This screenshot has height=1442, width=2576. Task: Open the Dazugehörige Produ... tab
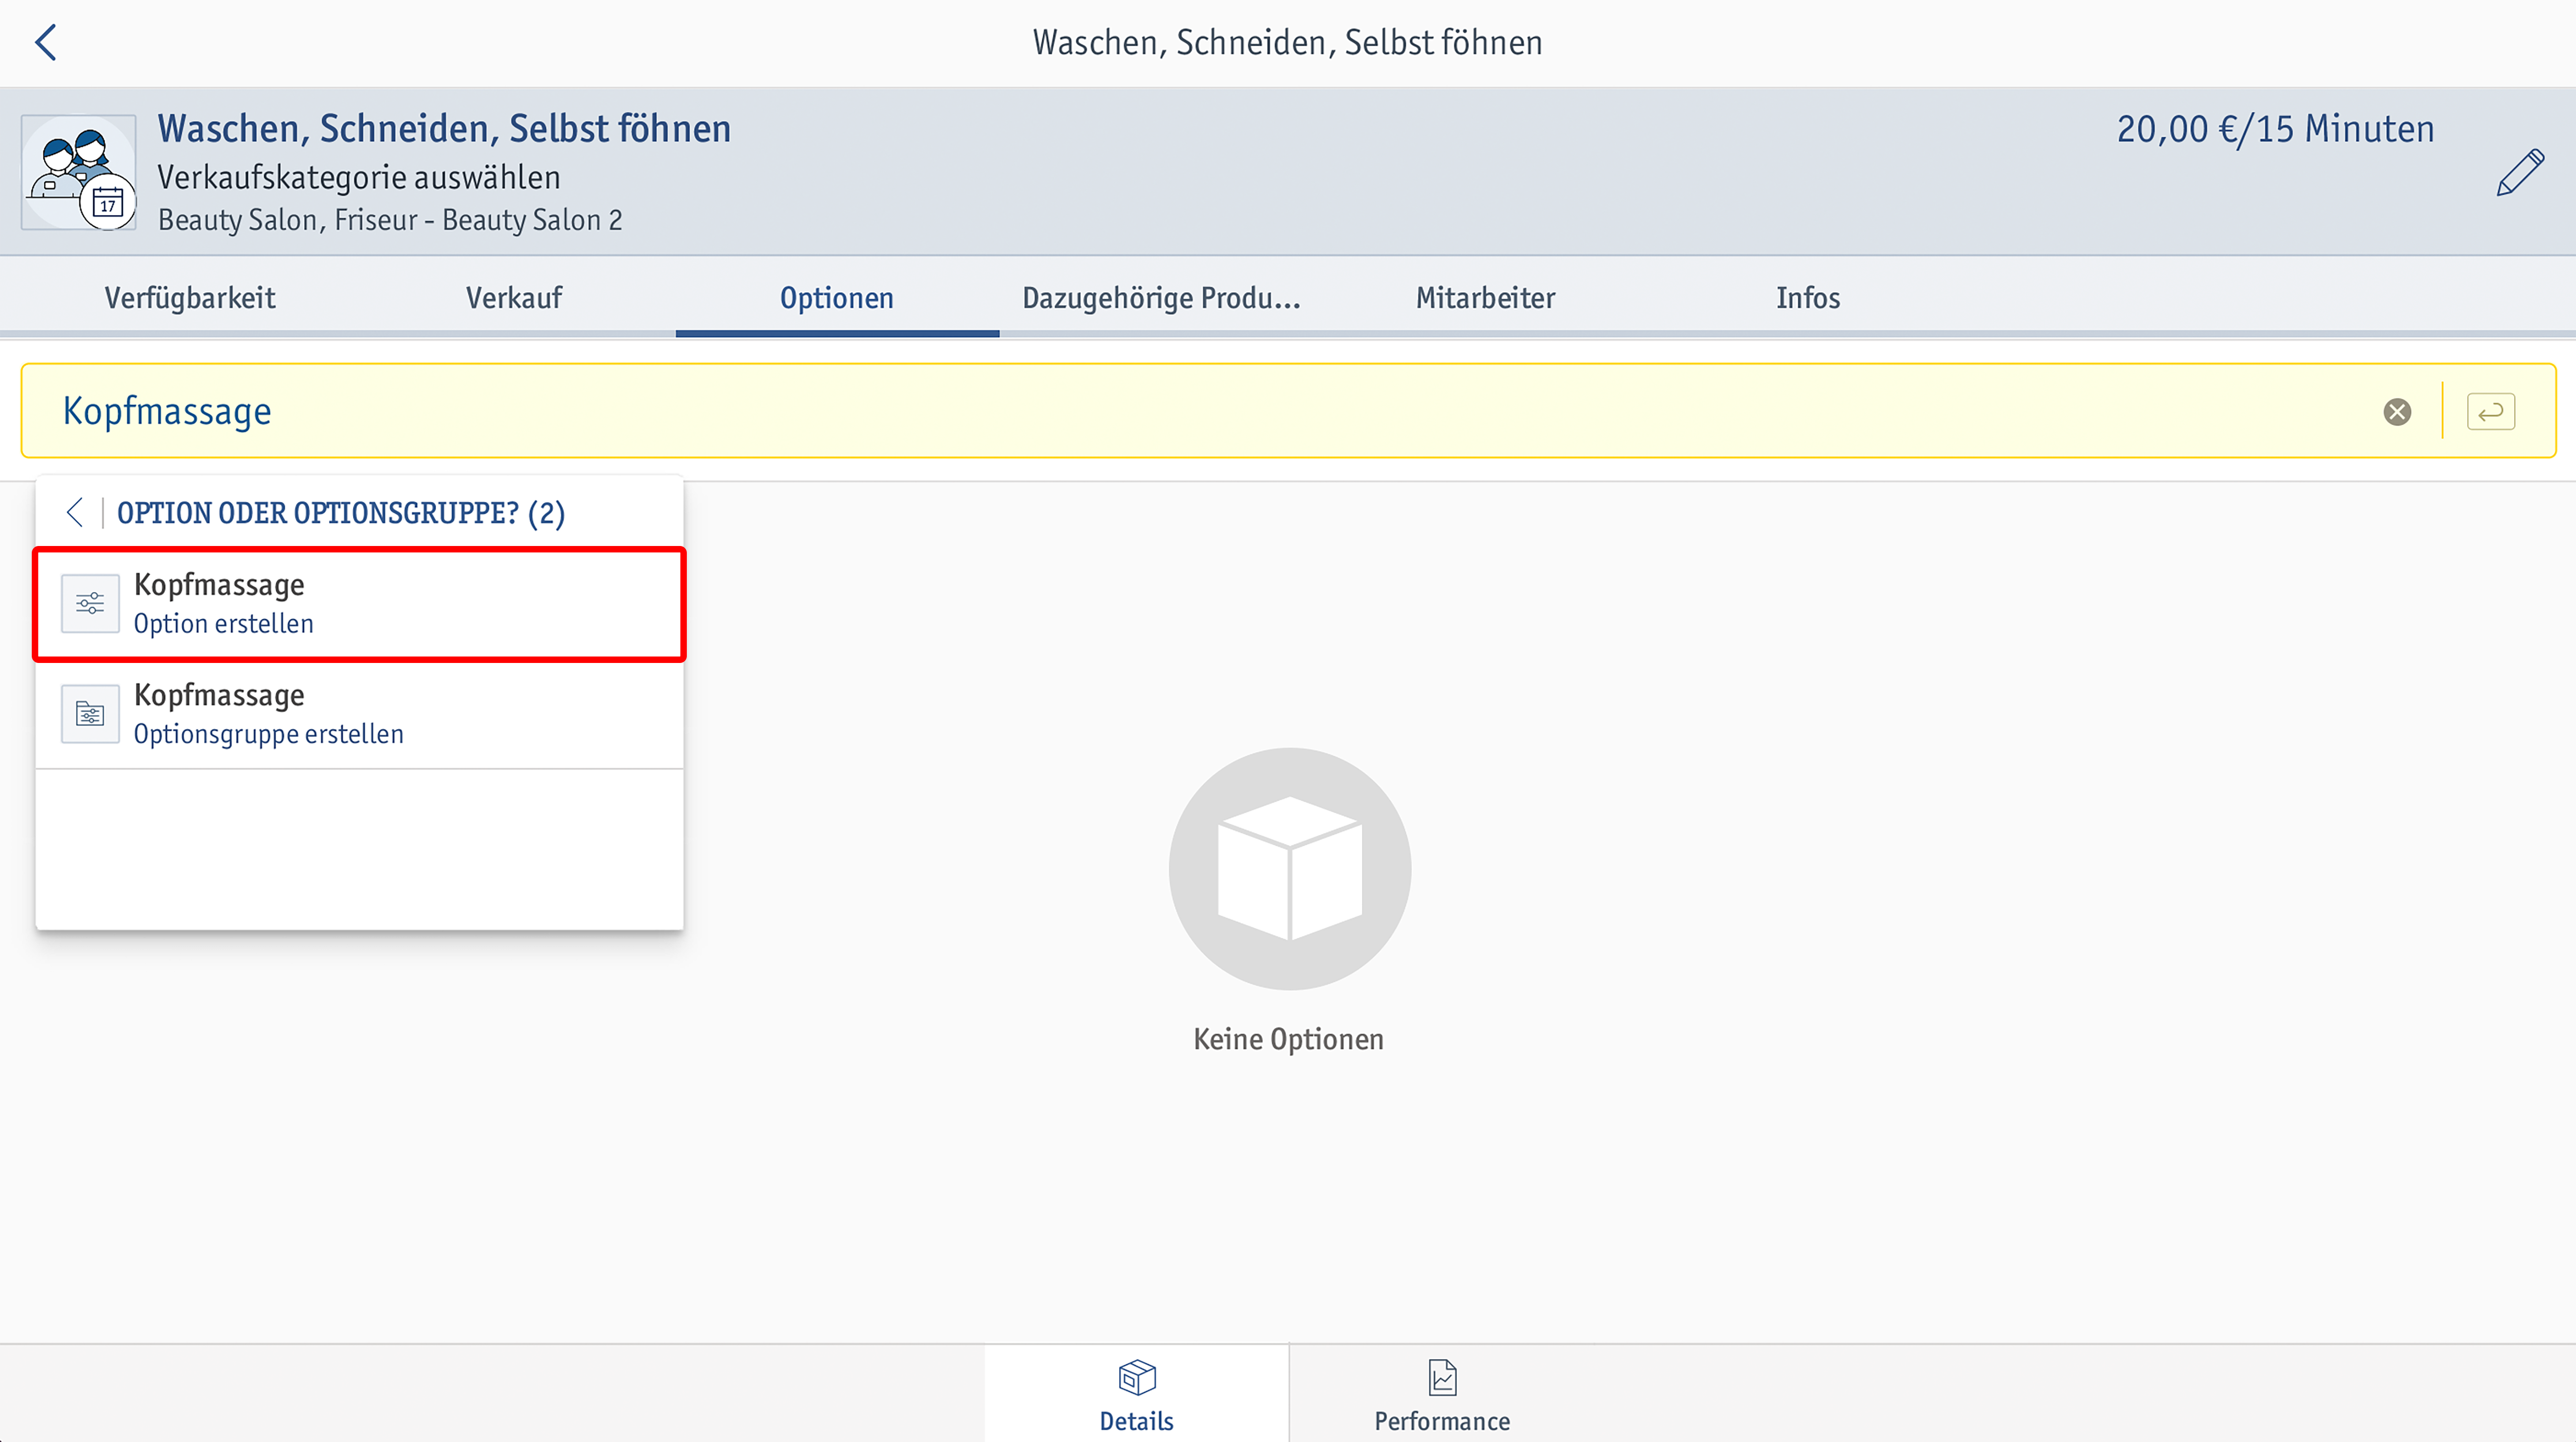(1161, 298)
